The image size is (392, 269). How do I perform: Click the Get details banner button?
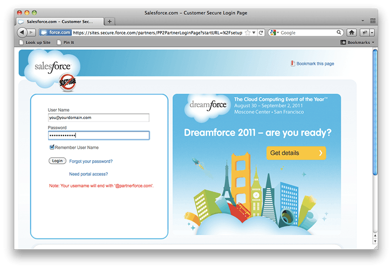click(x=296, y=153)
